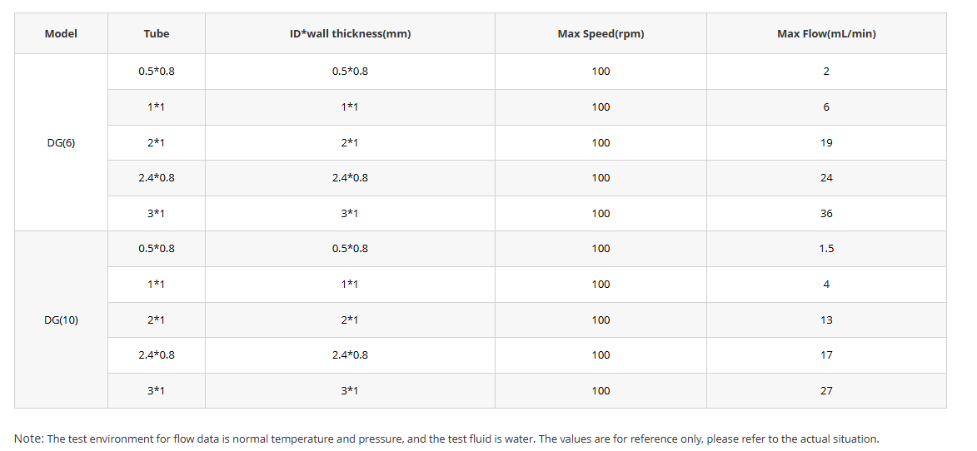The width and height of the screenshot is (977, 451).
Task: Select the Max Flow value 13 cell
Action: tap(826, 320)
